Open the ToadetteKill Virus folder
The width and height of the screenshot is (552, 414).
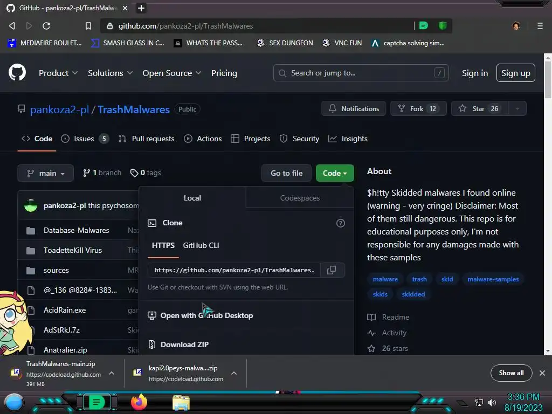coord(73,250)
